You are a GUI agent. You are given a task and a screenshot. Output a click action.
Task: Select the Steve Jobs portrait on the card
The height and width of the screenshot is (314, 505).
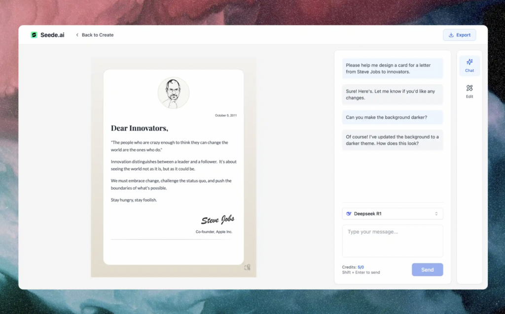(x=173, y=93)
